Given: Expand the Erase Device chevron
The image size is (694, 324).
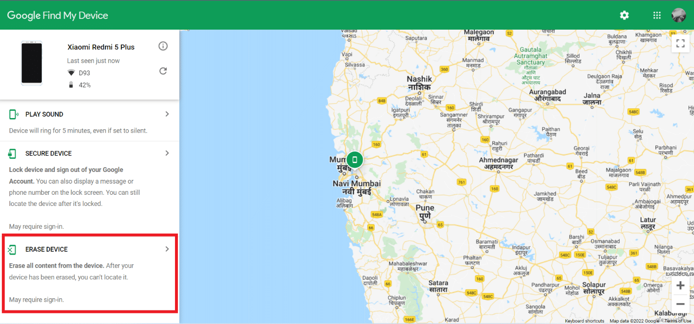Looking at the screenshot, I should (167, 249).
